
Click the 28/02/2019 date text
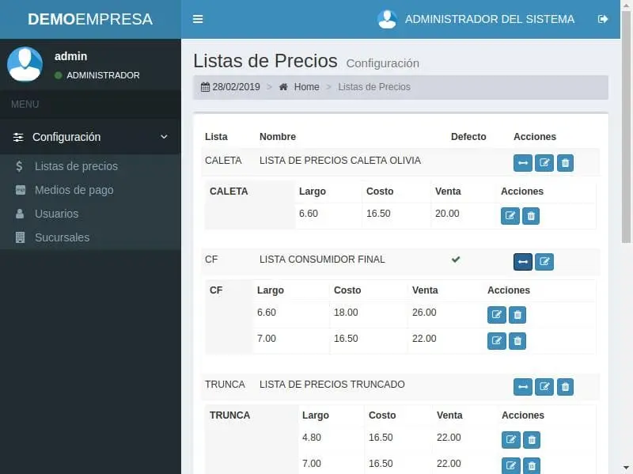click(236, 87)
